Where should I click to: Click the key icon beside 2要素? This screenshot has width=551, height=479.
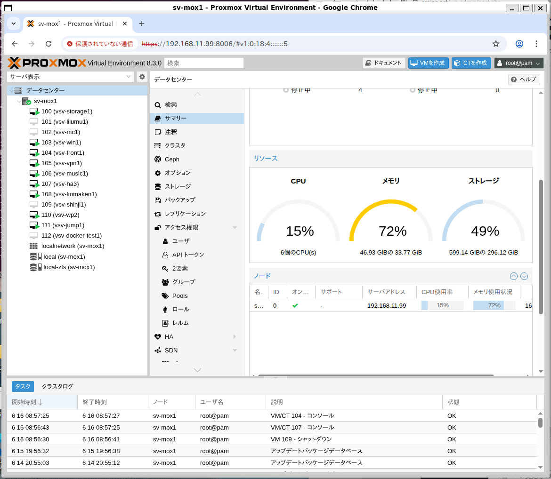click(165, 269)
